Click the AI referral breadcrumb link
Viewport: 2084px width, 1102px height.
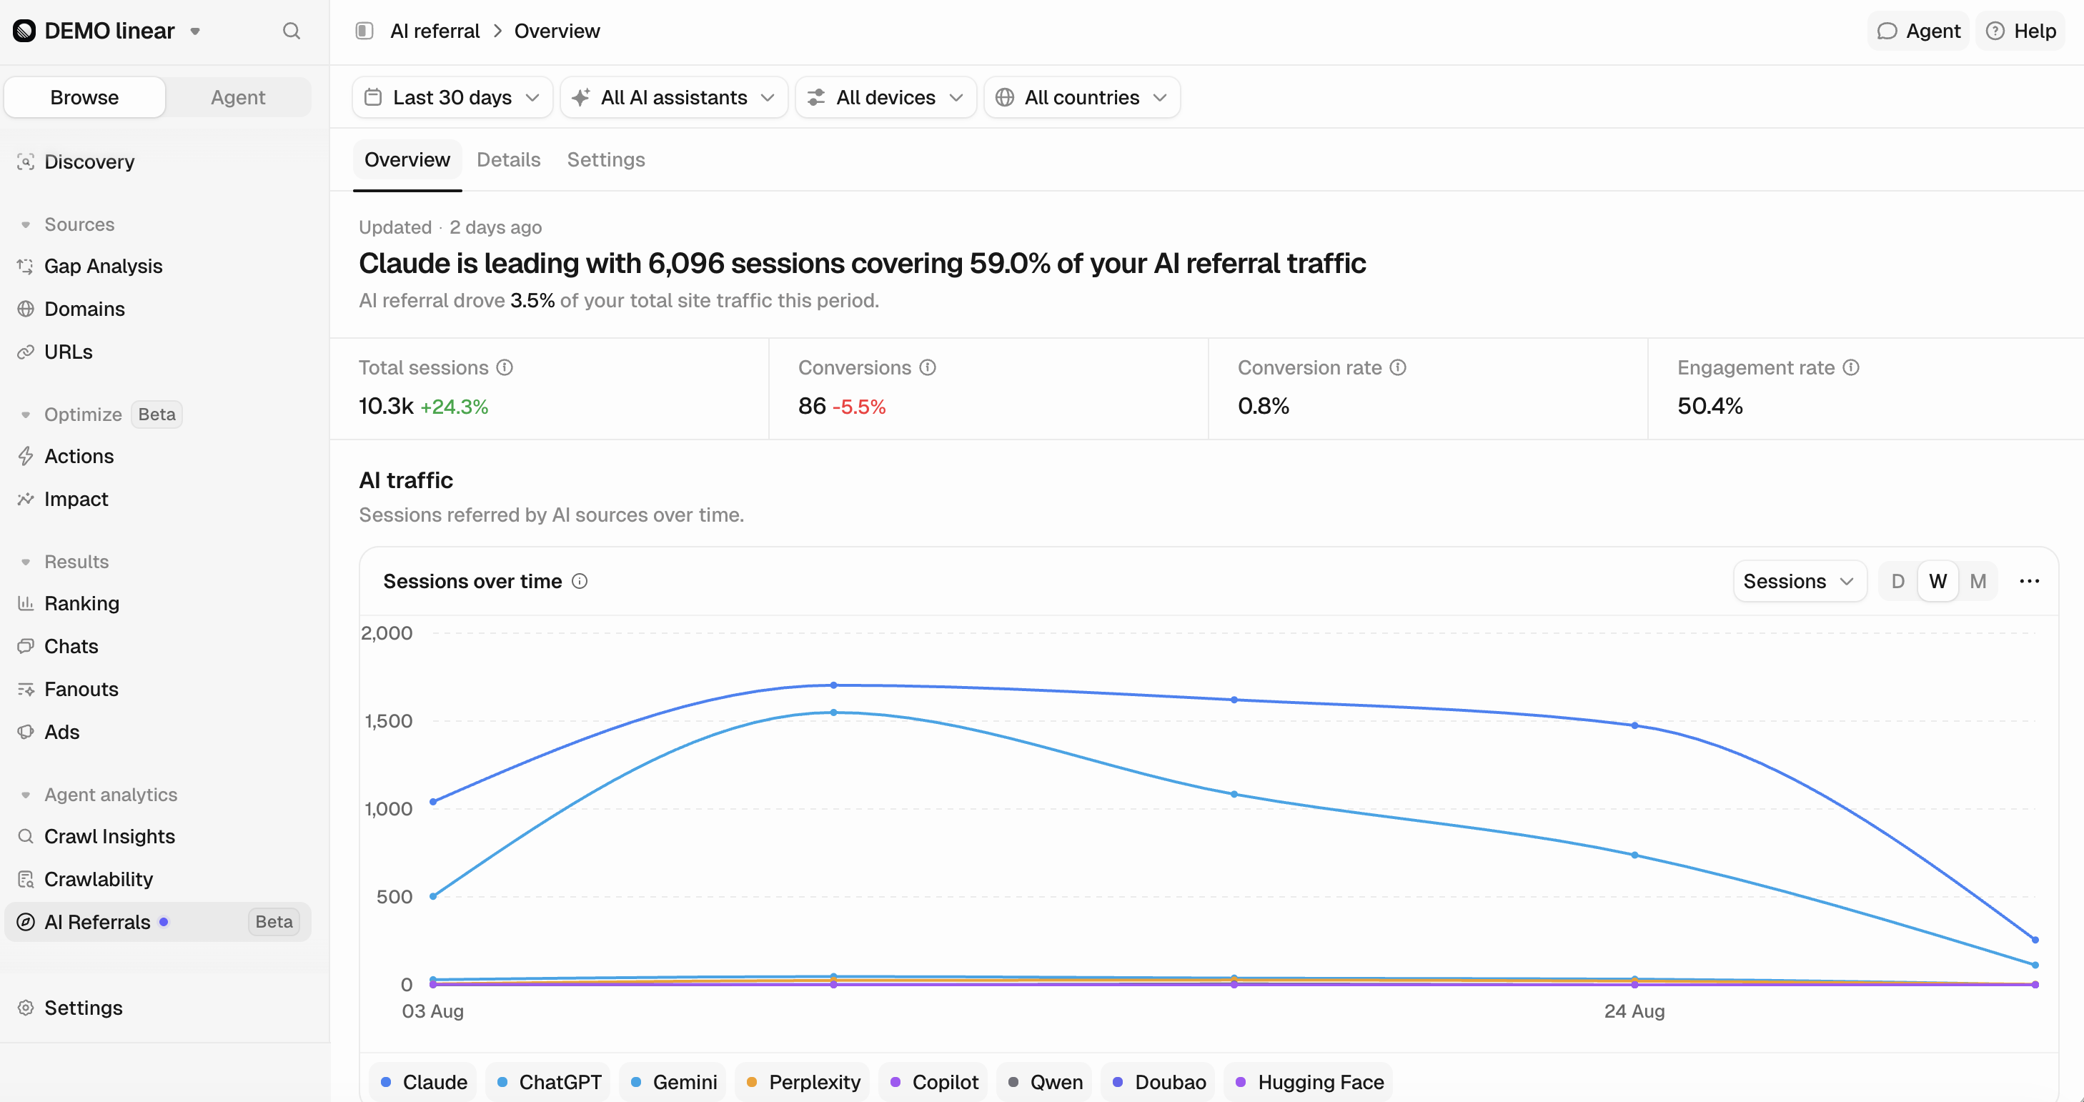click(435, 31)
